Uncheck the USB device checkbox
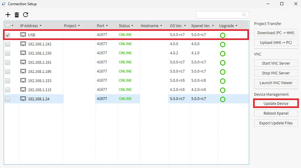301x168 pixels. [x=8, y=35]
